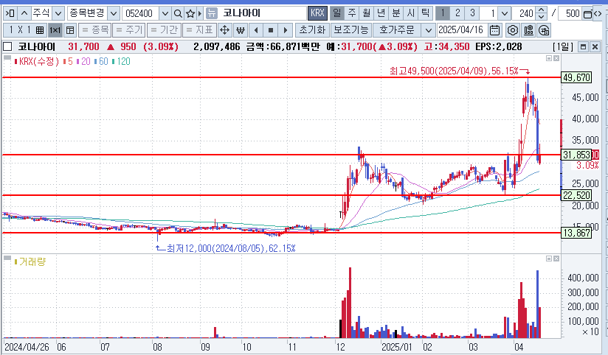Click the chart analysis bars icon
Viewport: 608px width, 355px height.
pos(528,29)
